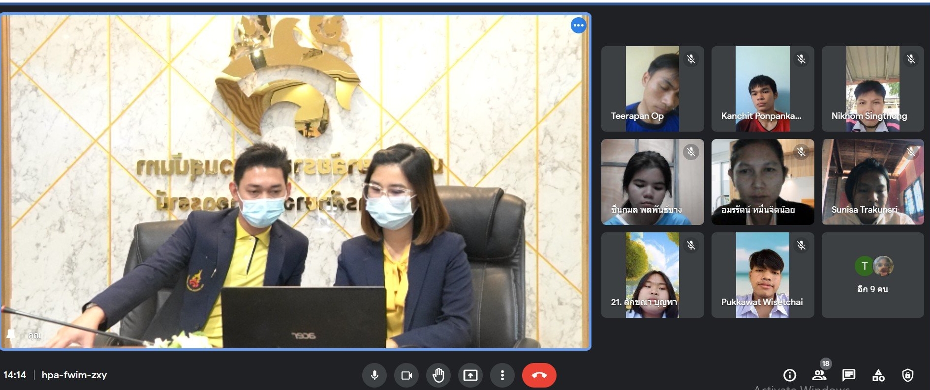Open the blue options button on main video
This screenshot has width=930, height=390.
(578, 25)
